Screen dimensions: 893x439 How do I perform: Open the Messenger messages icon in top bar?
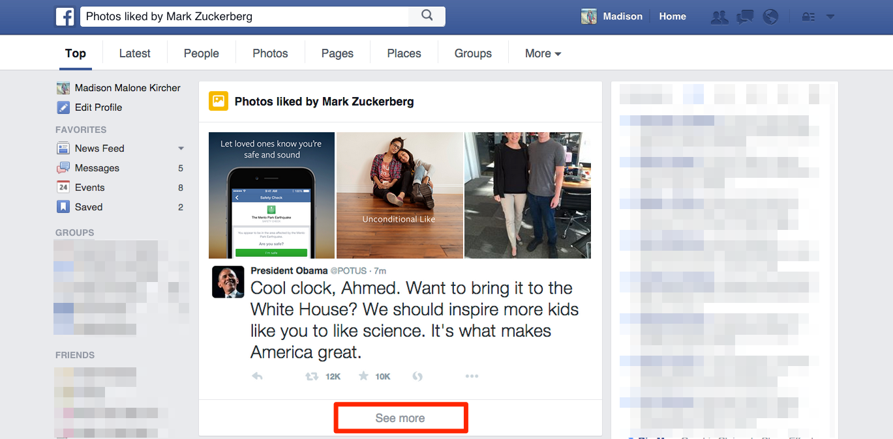(744, 16)
